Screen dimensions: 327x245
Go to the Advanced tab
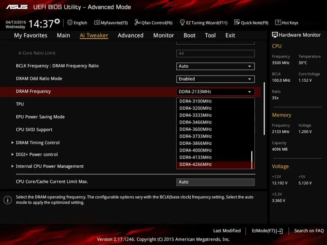pos(130,35)
